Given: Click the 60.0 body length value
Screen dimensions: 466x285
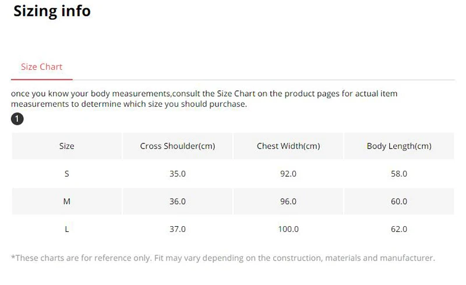Looking at the screenshot, I should (399, 202).
